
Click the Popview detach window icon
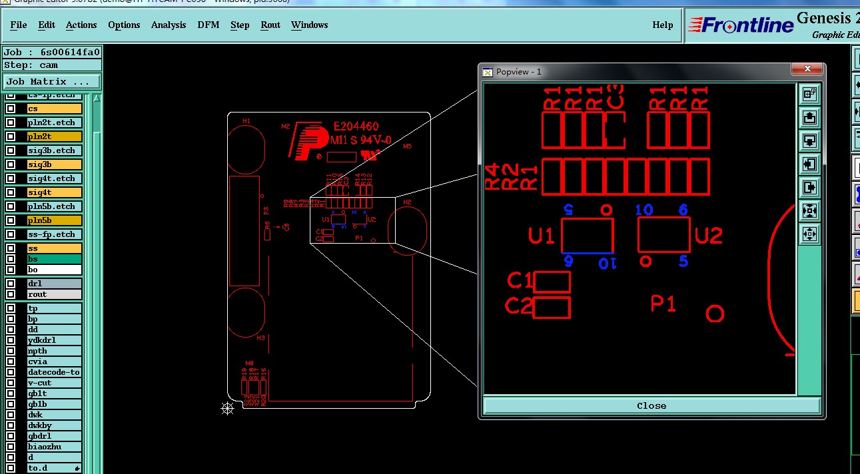810,95
